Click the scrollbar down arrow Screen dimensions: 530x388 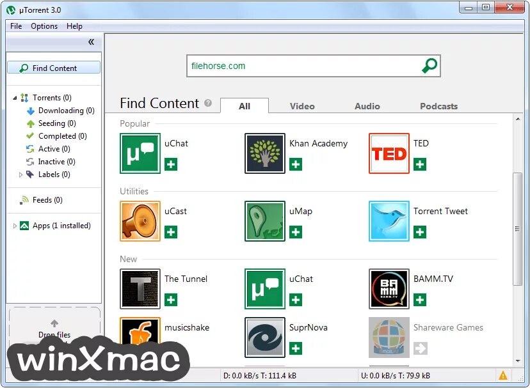pos(517,361)
